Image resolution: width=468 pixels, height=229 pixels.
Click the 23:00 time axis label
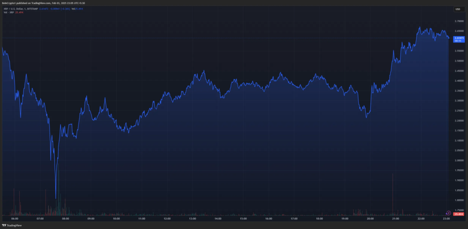coord(446,219)
